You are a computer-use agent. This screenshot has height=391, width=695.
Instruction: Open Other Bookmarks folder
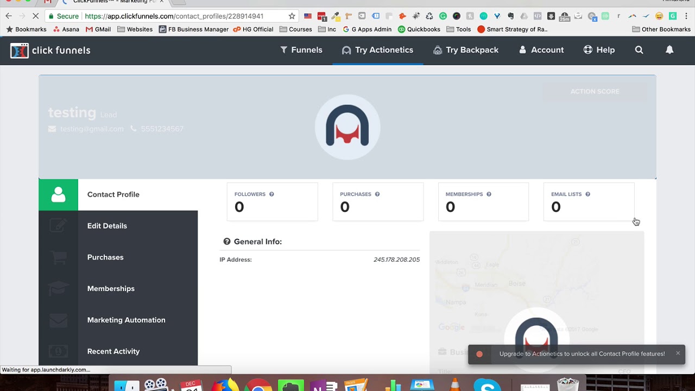tap(661, 29)
